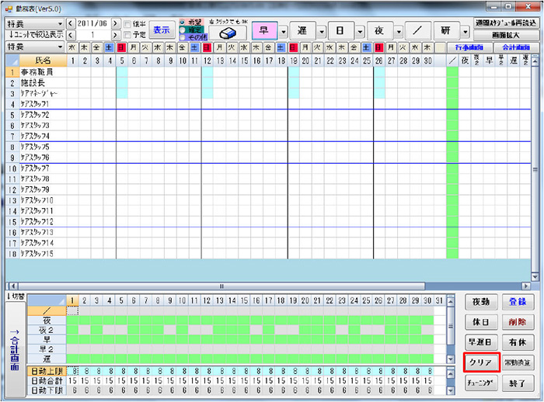
Task: Decrease the unit number with left arrow
Action: click(x=71, y=35)
